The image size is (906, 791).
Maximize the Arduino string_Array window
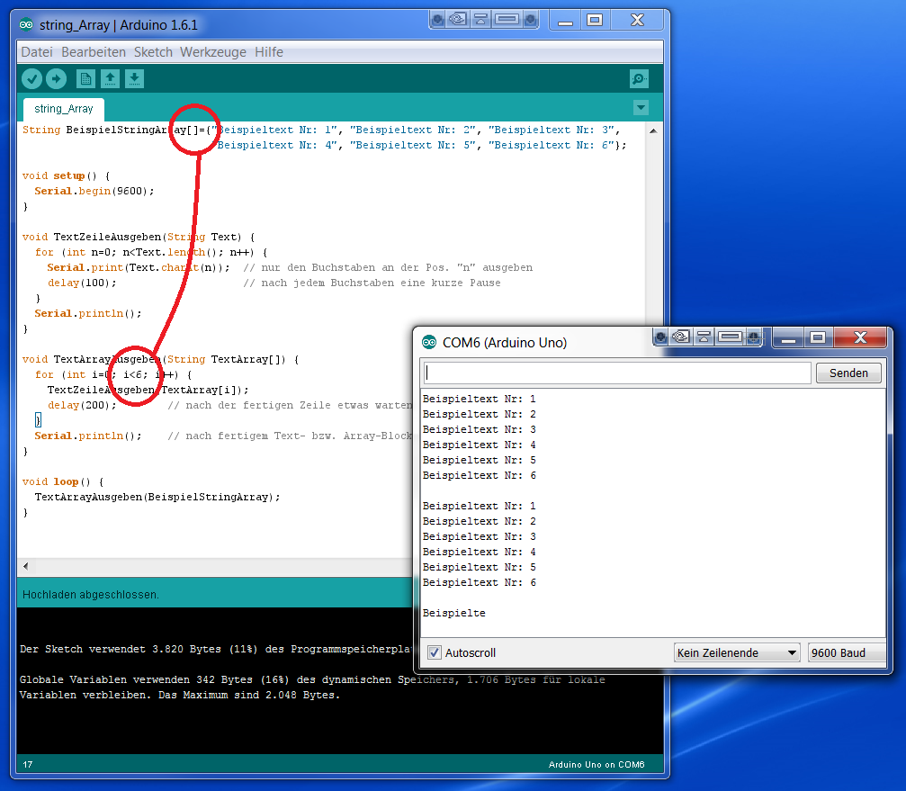tap(595, 20)
